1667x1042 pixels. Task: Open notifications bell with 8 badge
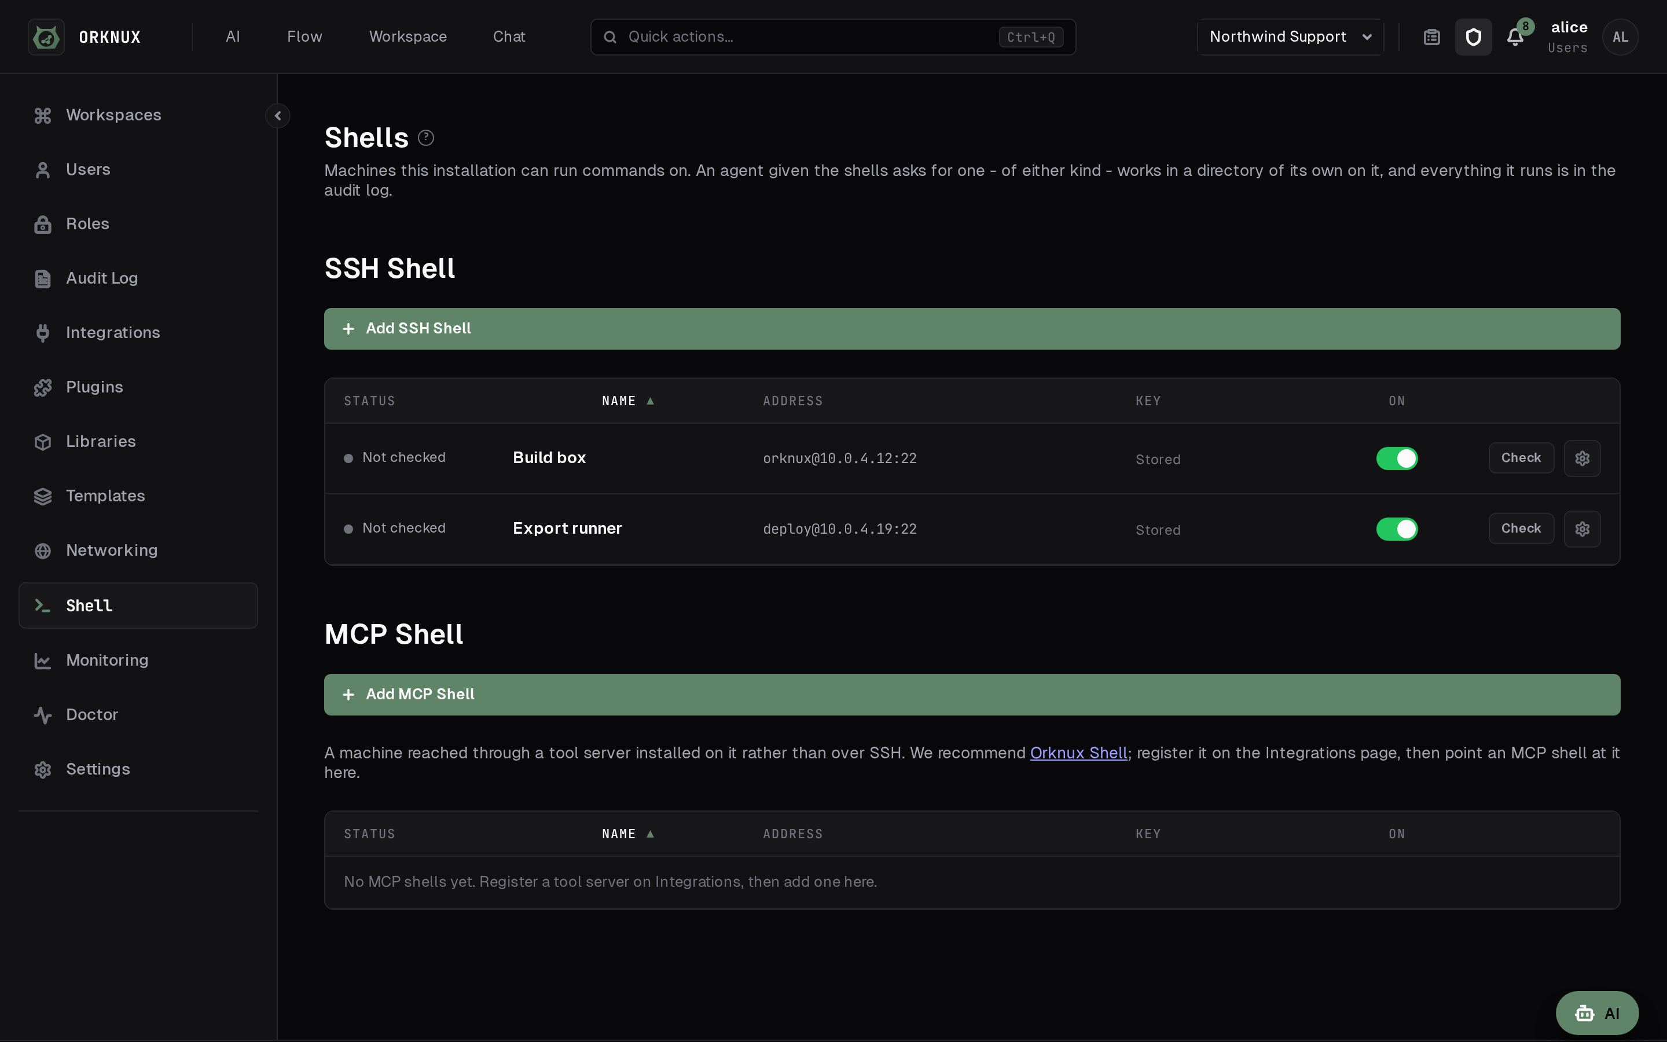coord(1515,37)
